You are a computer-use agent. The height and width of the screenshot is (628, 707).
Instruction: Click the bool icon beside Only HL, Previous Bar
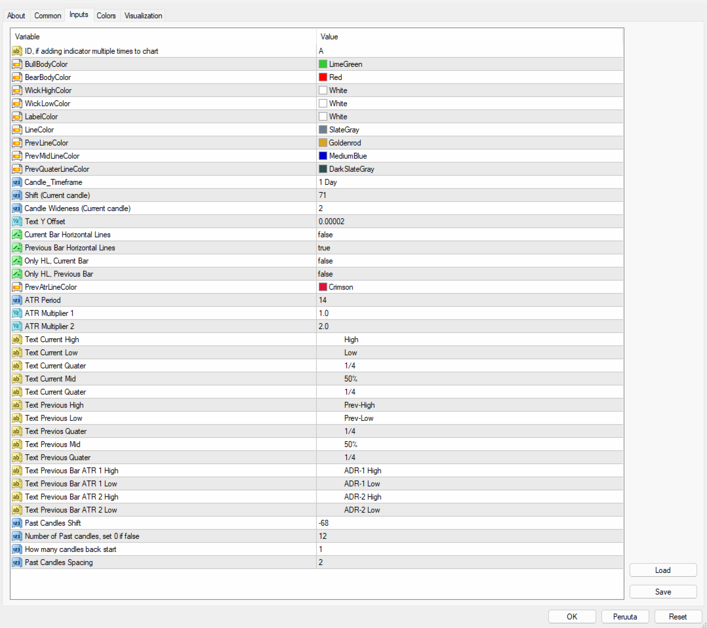[16, 273]
